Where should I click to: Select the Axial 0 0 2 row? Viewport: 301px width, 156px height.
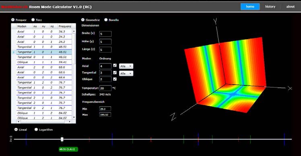(44, 77)
